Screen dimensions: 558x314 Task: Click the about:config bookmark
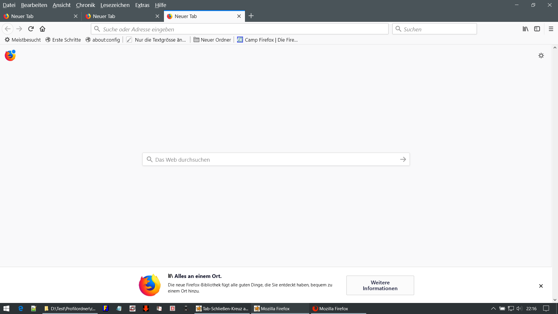click(103, 40)
